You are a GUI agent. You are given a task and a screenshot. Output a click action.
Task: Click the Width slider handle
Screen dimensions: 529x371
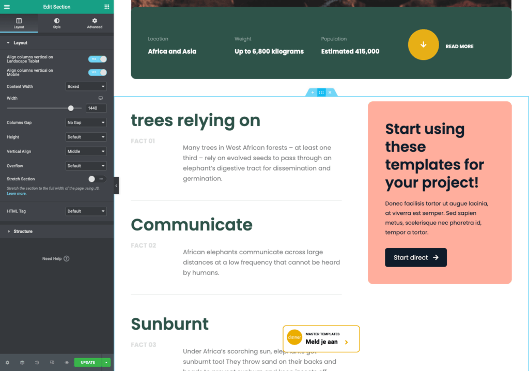(71, 108)
